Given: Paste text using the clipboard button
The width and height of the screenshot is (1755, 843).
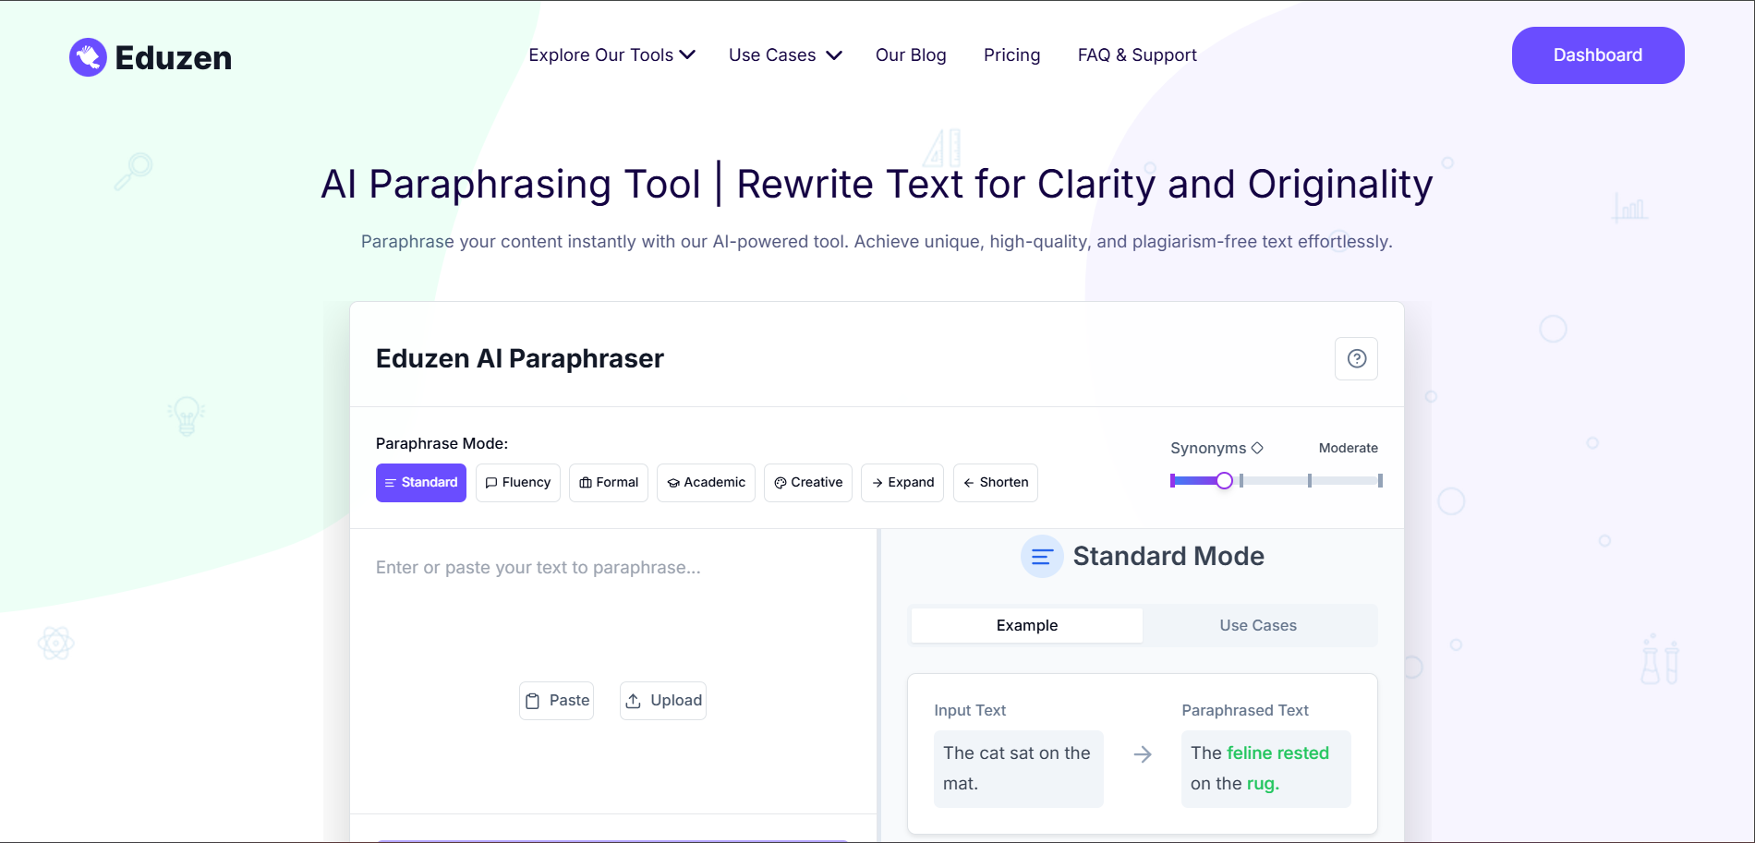Looking at the screenshot, I should 557,701.
